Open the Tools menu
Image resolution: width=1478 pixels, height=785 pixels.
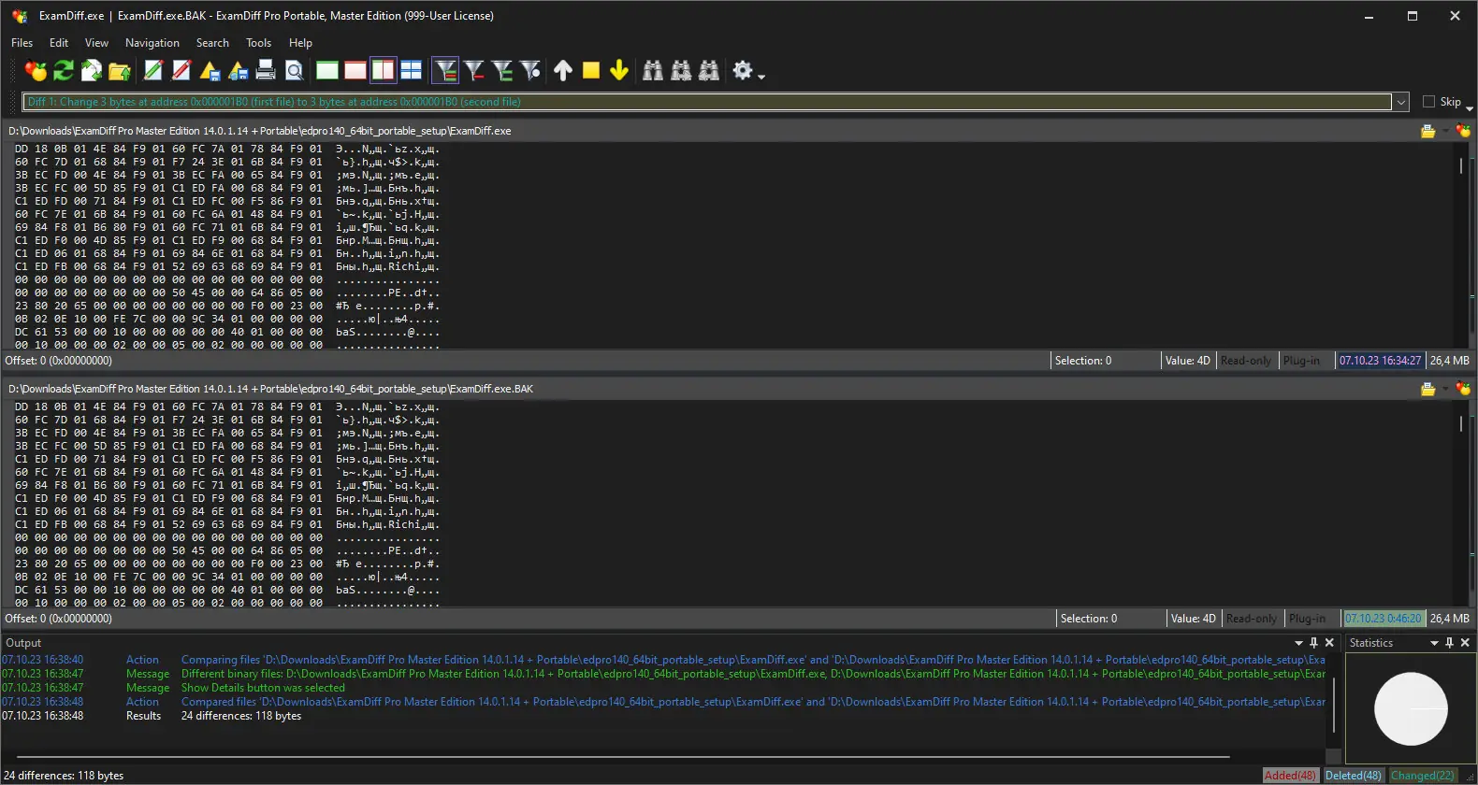pos(258,43)
